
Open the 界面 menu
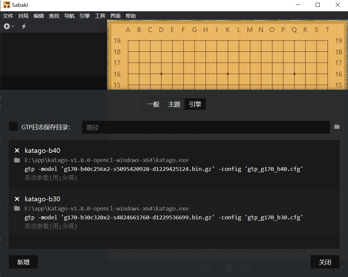[115, 16]
